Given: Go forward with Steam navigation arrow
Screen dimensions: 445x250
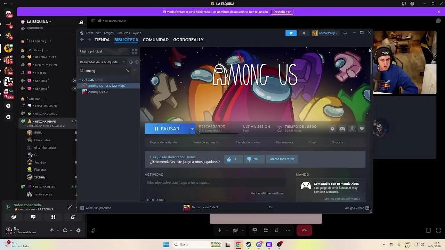Looking at the screenshot, I should pyautogui.click(x=89, y=40).
